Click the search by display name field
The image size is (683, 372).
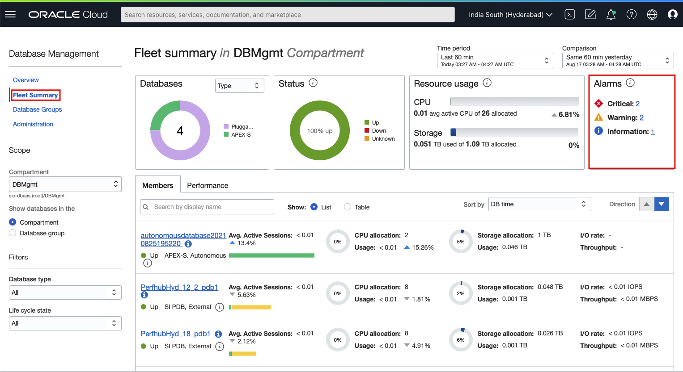coord(207,206)
